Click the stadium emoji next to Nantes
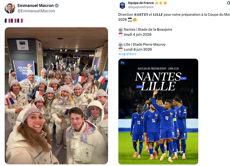The height and width of the screenshot is (166, 230). pyautogui.click(x=121, y=30)
